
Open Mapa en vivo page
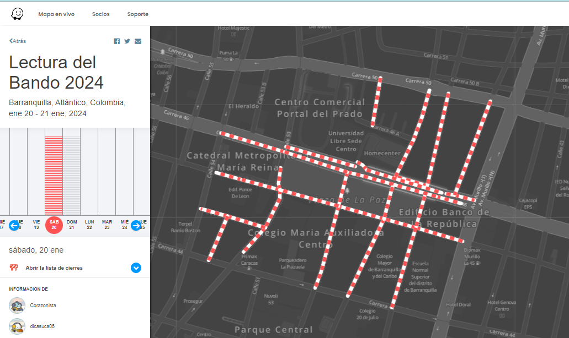click(56, 14)
